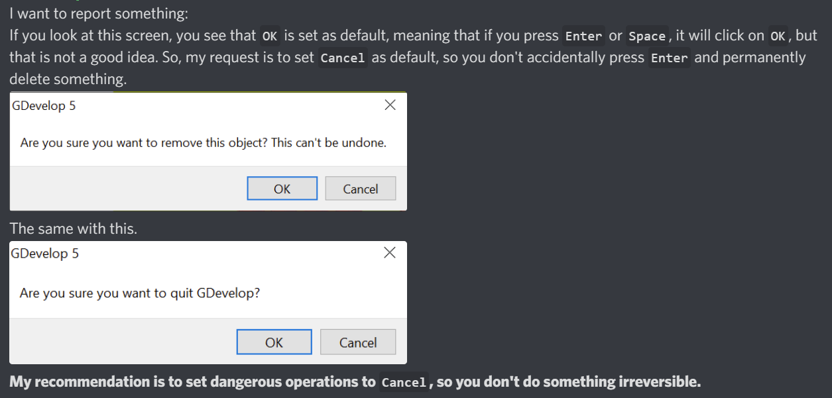Click the "Enter" code after "accidentally press"
This screenshot has width=832, height=398.
(x=669, y=58)
